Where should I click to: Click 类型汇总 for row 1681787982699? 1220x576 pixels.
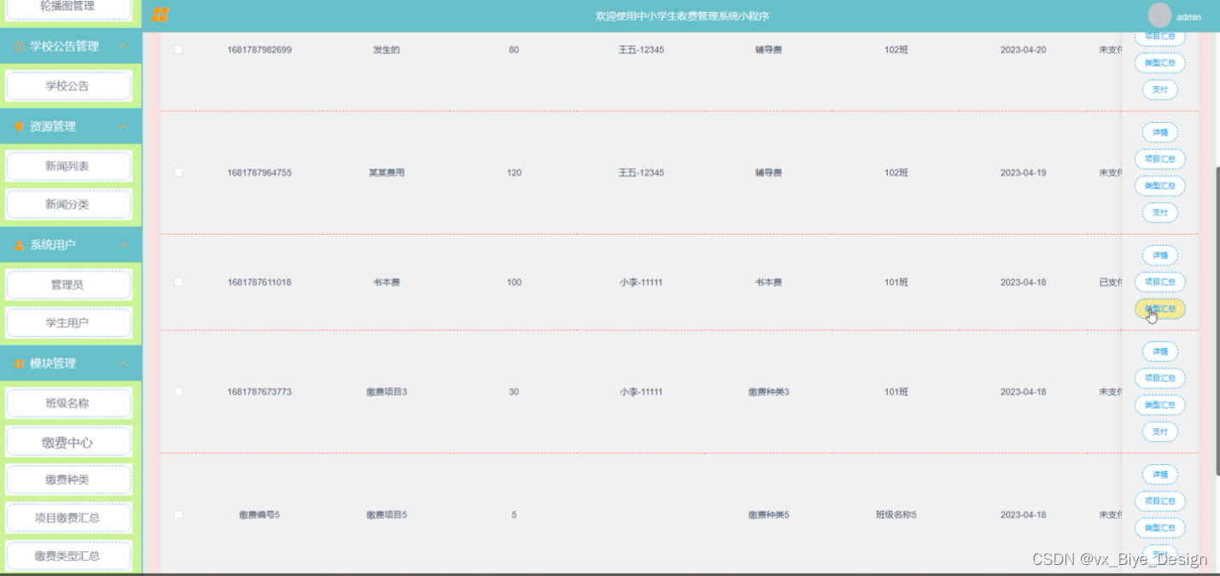pyautogui.click(x=1159, y=63)
